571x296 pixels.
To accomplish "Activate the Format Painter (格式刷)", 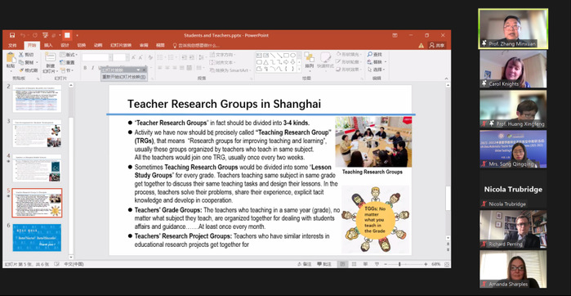I will pyautogui.click(x=29, y=70).
